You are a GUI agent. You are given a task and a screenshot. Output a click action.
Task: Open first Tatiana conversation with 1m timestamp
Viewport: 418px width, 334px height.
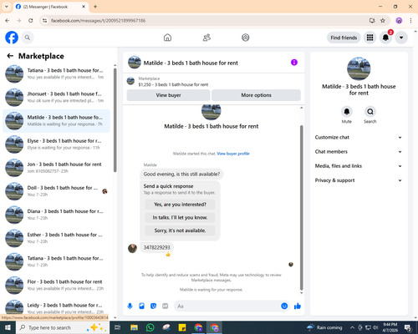point(56,73)
